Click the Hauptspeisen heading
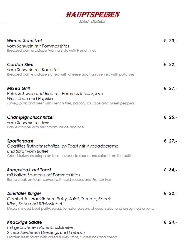This screenshot has width=185, height=250. [93, 15]
